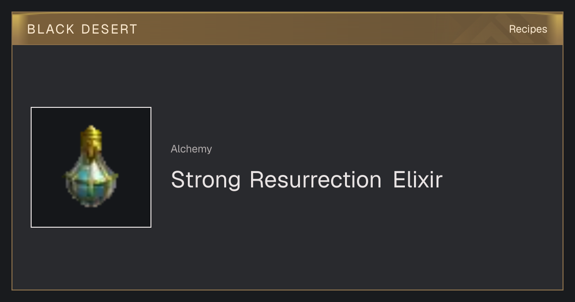The width and height of the screenshot is (575, 302).
Task: Click the BLACK DESERT logo text
Action: coord(82,29)
